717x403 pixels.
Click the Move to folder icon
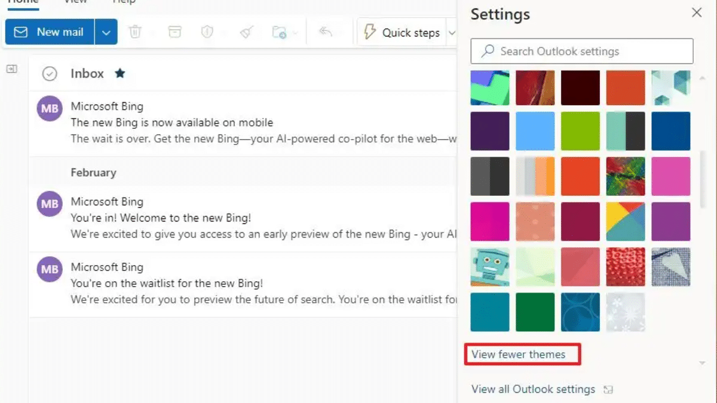tap(279, 32)
